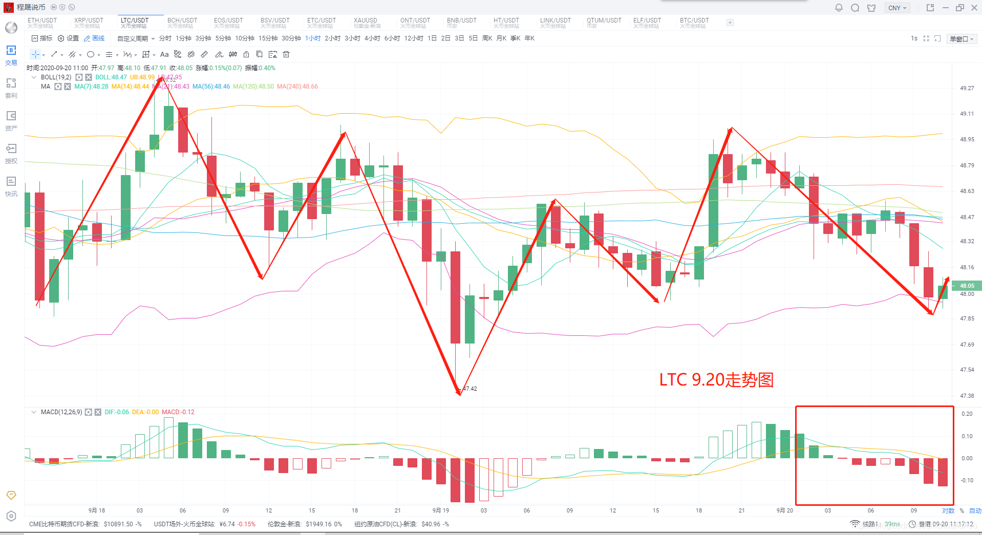
Task: Switch to the BTC/USDT tab
Action: click(694, 23)
